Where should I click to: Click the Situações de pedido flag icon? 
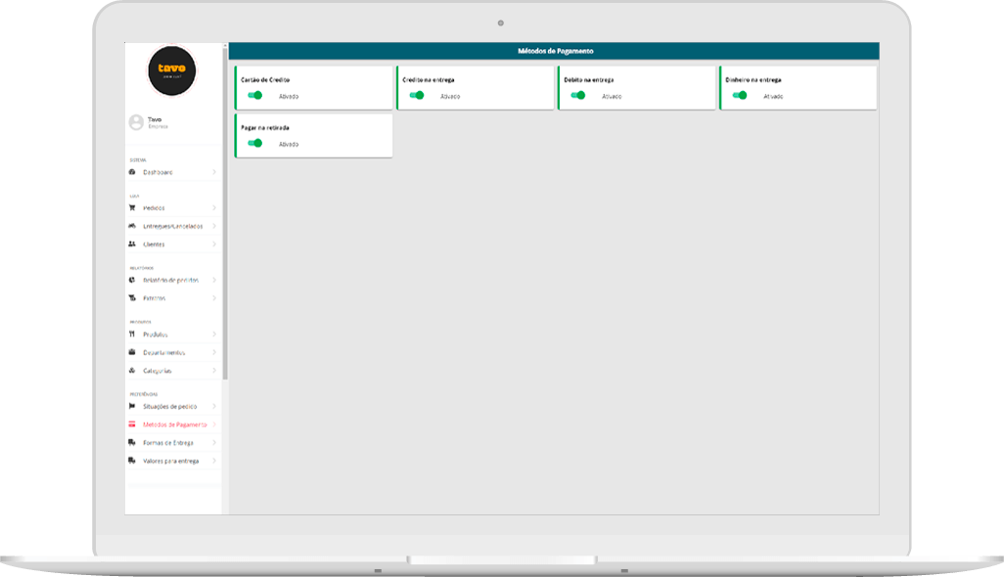pyautogui.click(x=132, y=406)
